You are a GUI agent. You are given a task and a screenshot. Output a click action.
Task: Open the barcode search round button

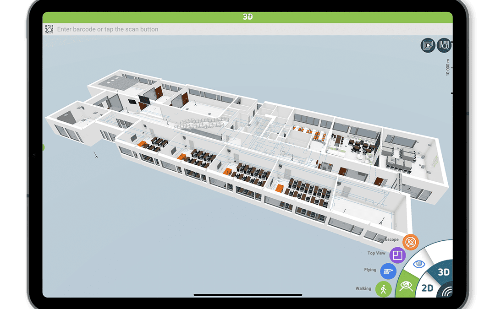[444, 45]
